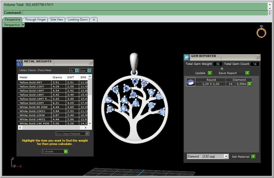Select the White Gold:10KX1 row

53,111
